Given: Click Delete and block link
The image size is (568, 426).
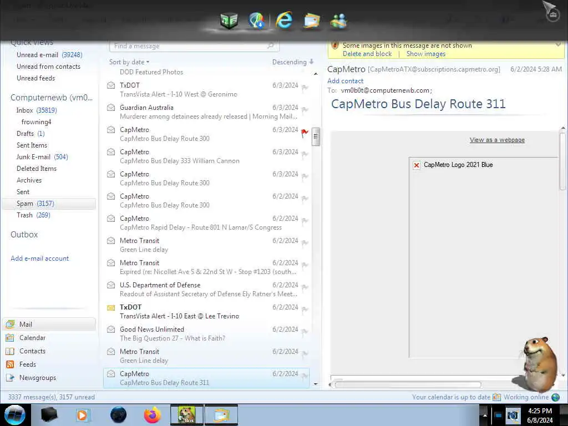Looking at the screenshot, I should coord(367,54).
